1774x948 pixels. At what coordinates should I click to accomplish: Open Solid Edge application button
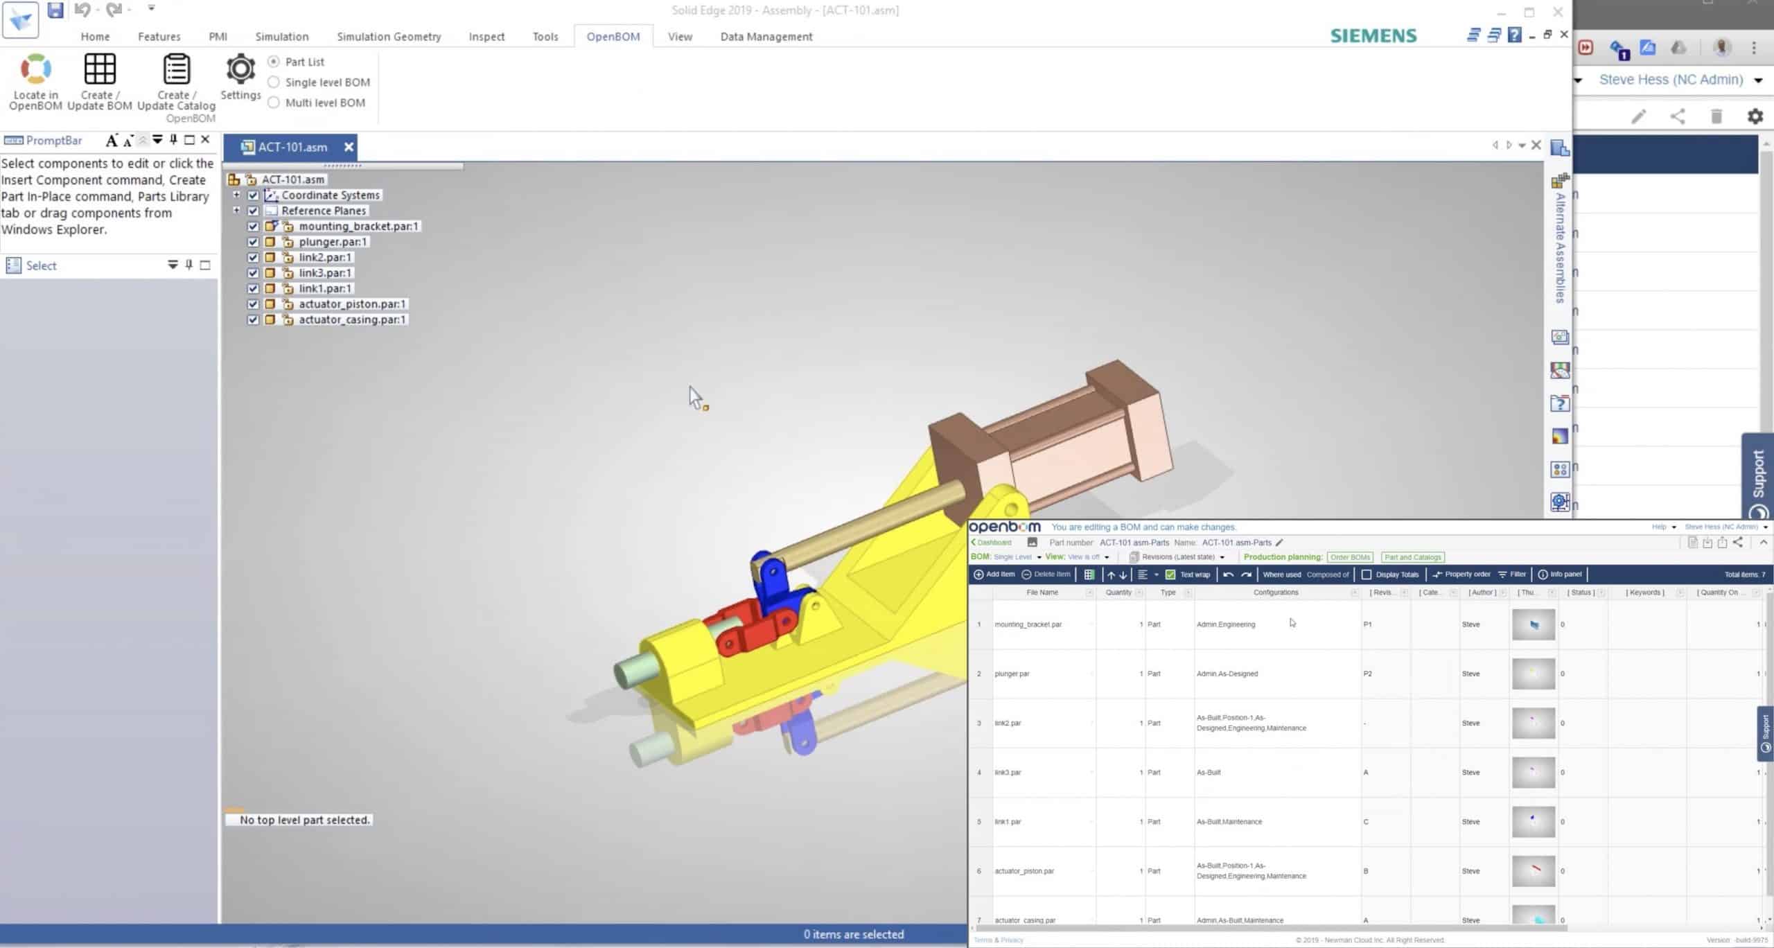(x=21, y=19)
